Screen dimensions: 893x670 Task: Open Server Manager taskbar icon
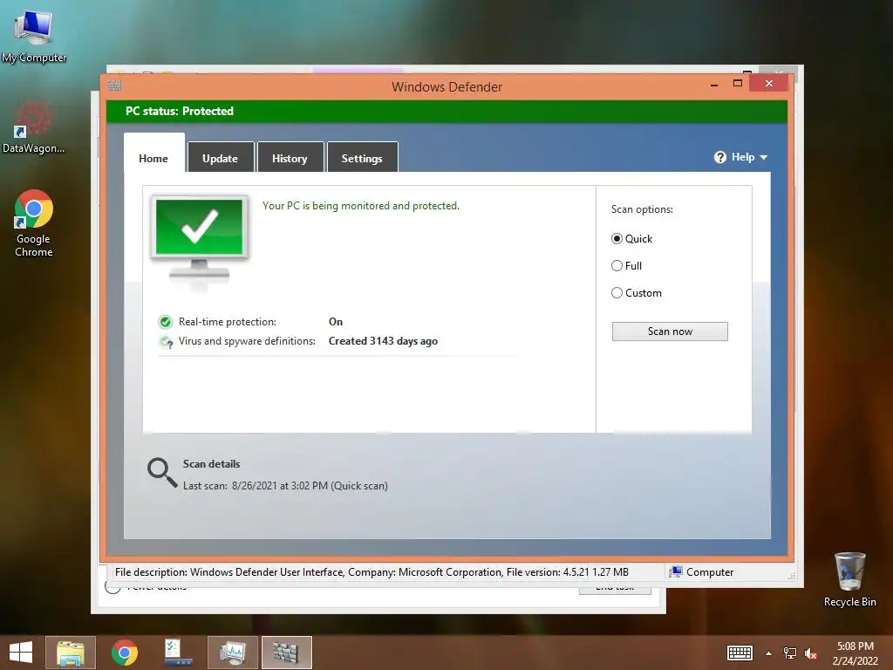pos(178,653)
